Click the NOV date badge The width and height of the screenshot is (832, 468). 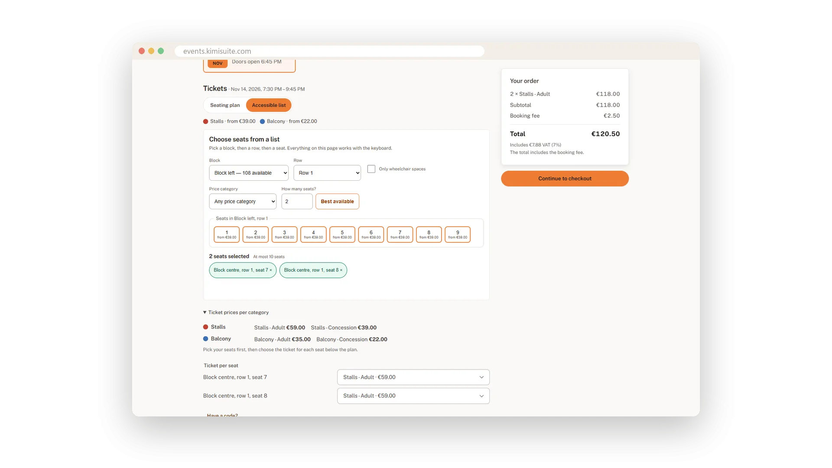point(218,63)
